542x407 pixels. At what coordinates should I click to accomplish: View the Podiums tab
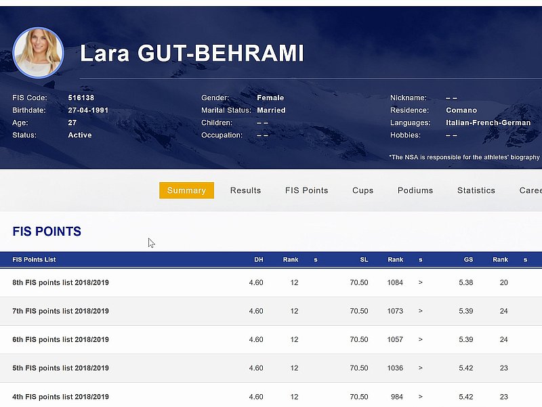[415, 190]
